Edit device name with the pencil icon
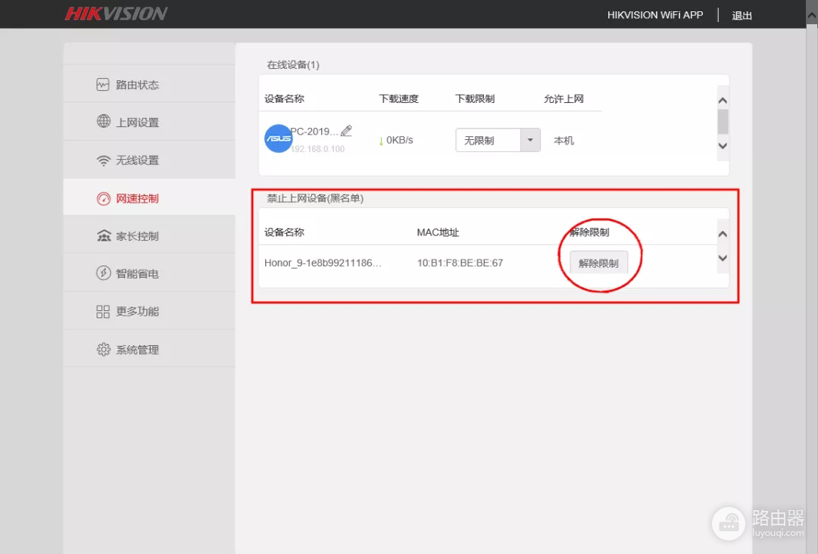The width and height of the screenshot is (818, 554). [x=347, y=131]
